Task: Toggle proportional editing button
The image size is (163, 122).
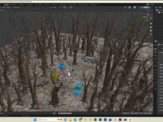Action: point(71,7)
